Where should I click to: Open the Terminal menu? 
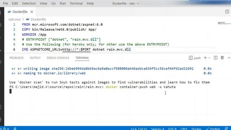point(76,3)
